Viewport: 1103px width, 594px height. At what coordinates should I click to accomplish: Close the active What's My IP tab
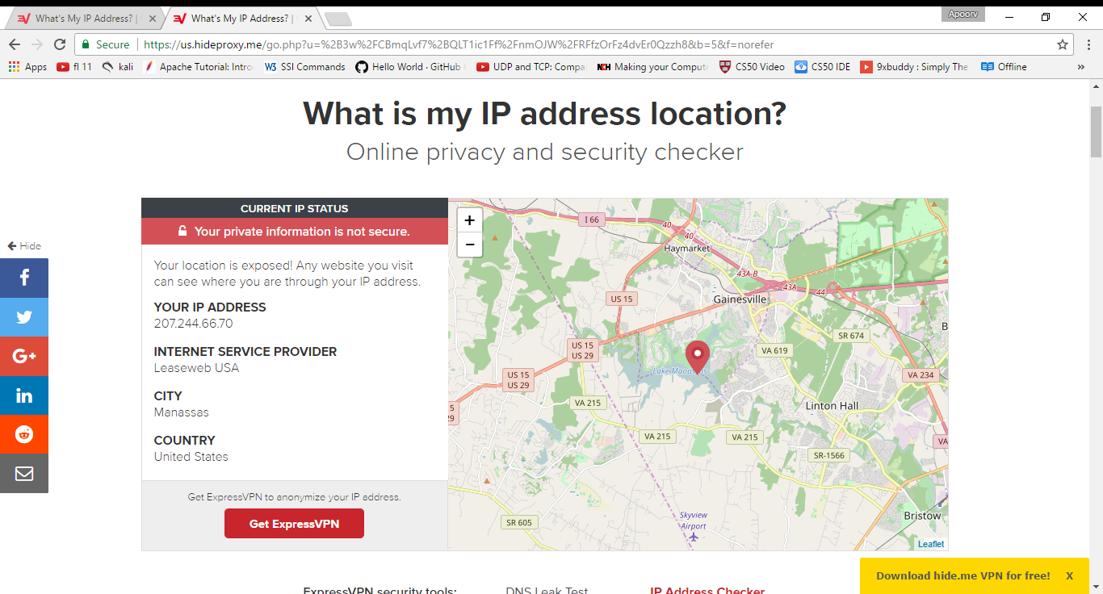pos(307,18)
